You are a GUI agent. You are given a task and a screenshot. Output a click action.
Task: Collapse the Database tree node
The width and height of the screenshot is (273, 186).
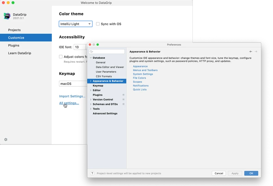click(91, 58)
